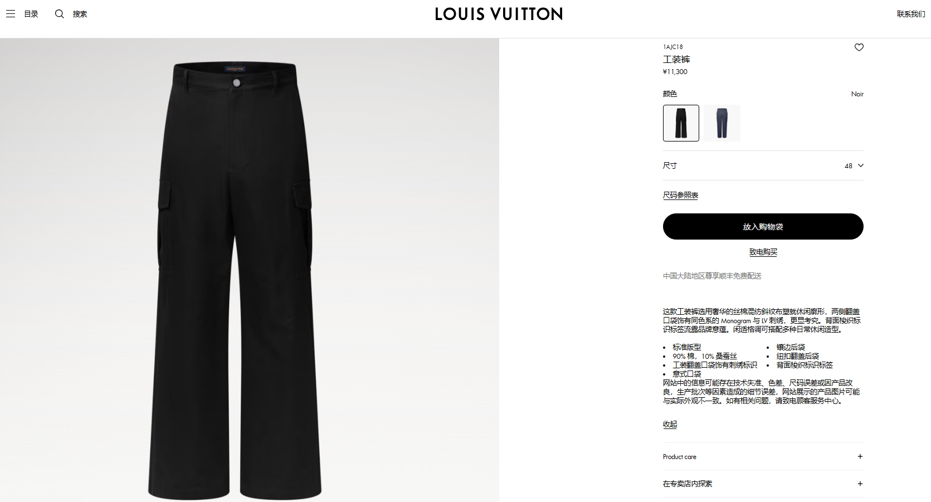Expand the 在专卖店内探索 section
This screenshot has height=502, width=931.
point(763,484)
